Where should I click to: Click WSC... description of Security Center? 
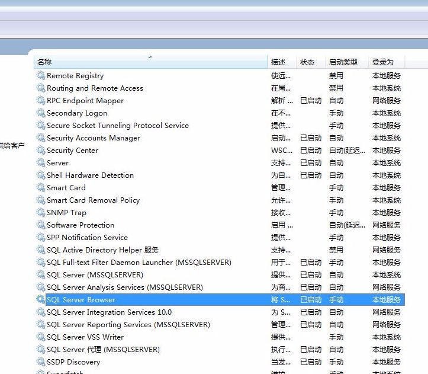282,151
